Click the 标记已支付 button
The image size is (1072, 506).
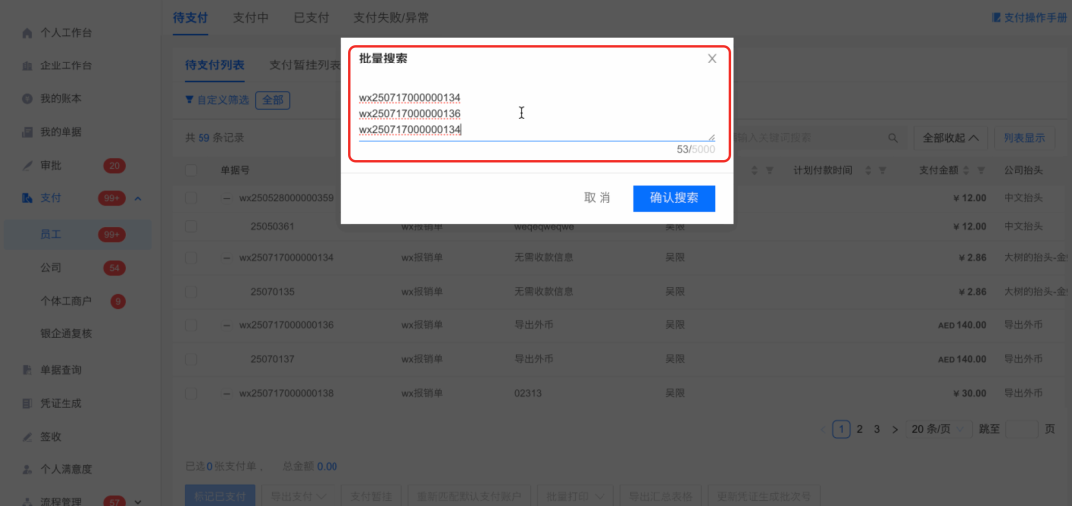[220, 496]
